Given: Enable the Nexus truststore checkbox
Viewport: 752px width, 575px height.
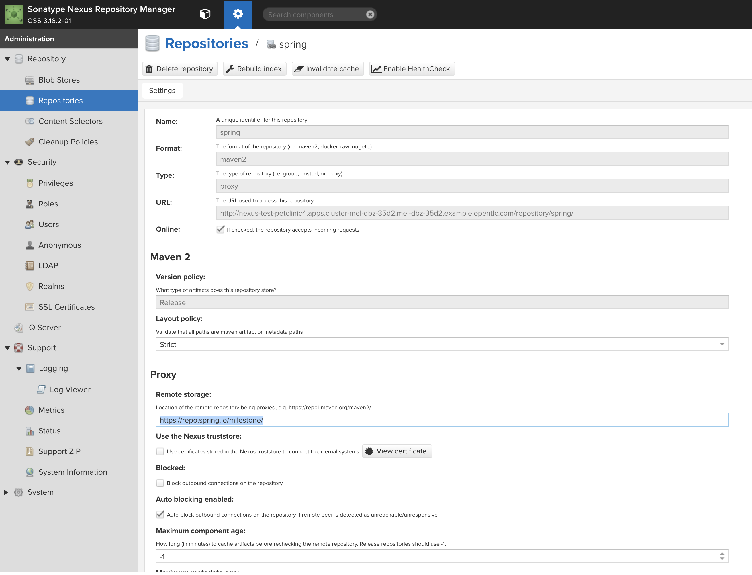Looking at the screenshot, I should click(160, 451).
